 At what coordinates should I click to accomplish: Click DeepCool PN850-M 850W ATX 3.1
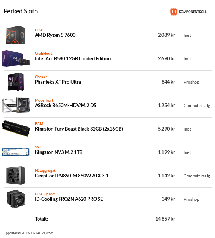[72, 176]
